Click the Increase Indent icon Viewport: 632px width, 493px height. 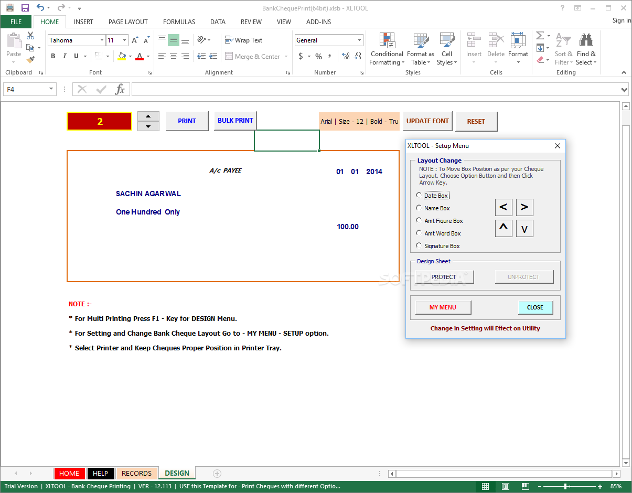[213, 56]
